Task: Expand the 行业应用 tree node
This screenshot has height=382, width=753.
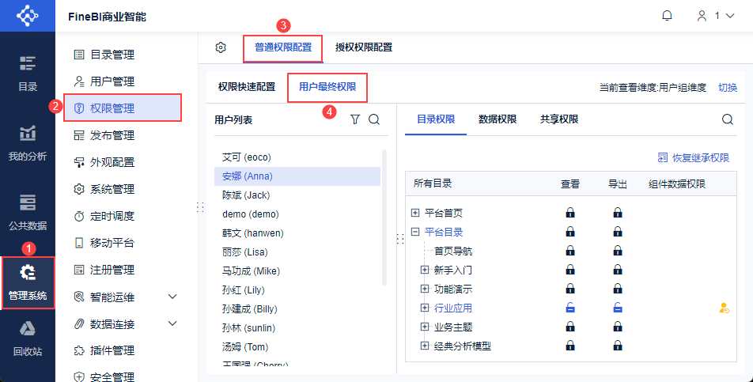Action: [x=425, y=308]
